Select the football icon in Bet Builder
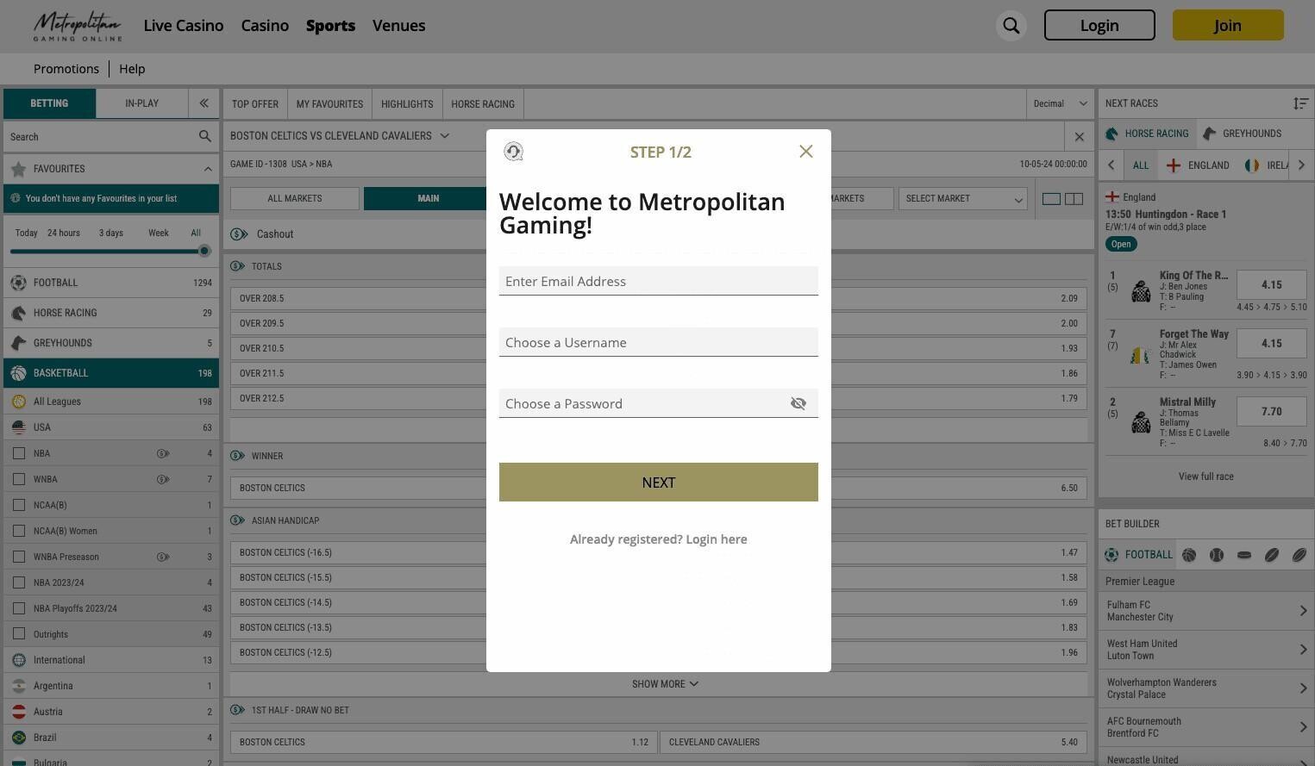1315x766 pixels. click(1111, 555)
